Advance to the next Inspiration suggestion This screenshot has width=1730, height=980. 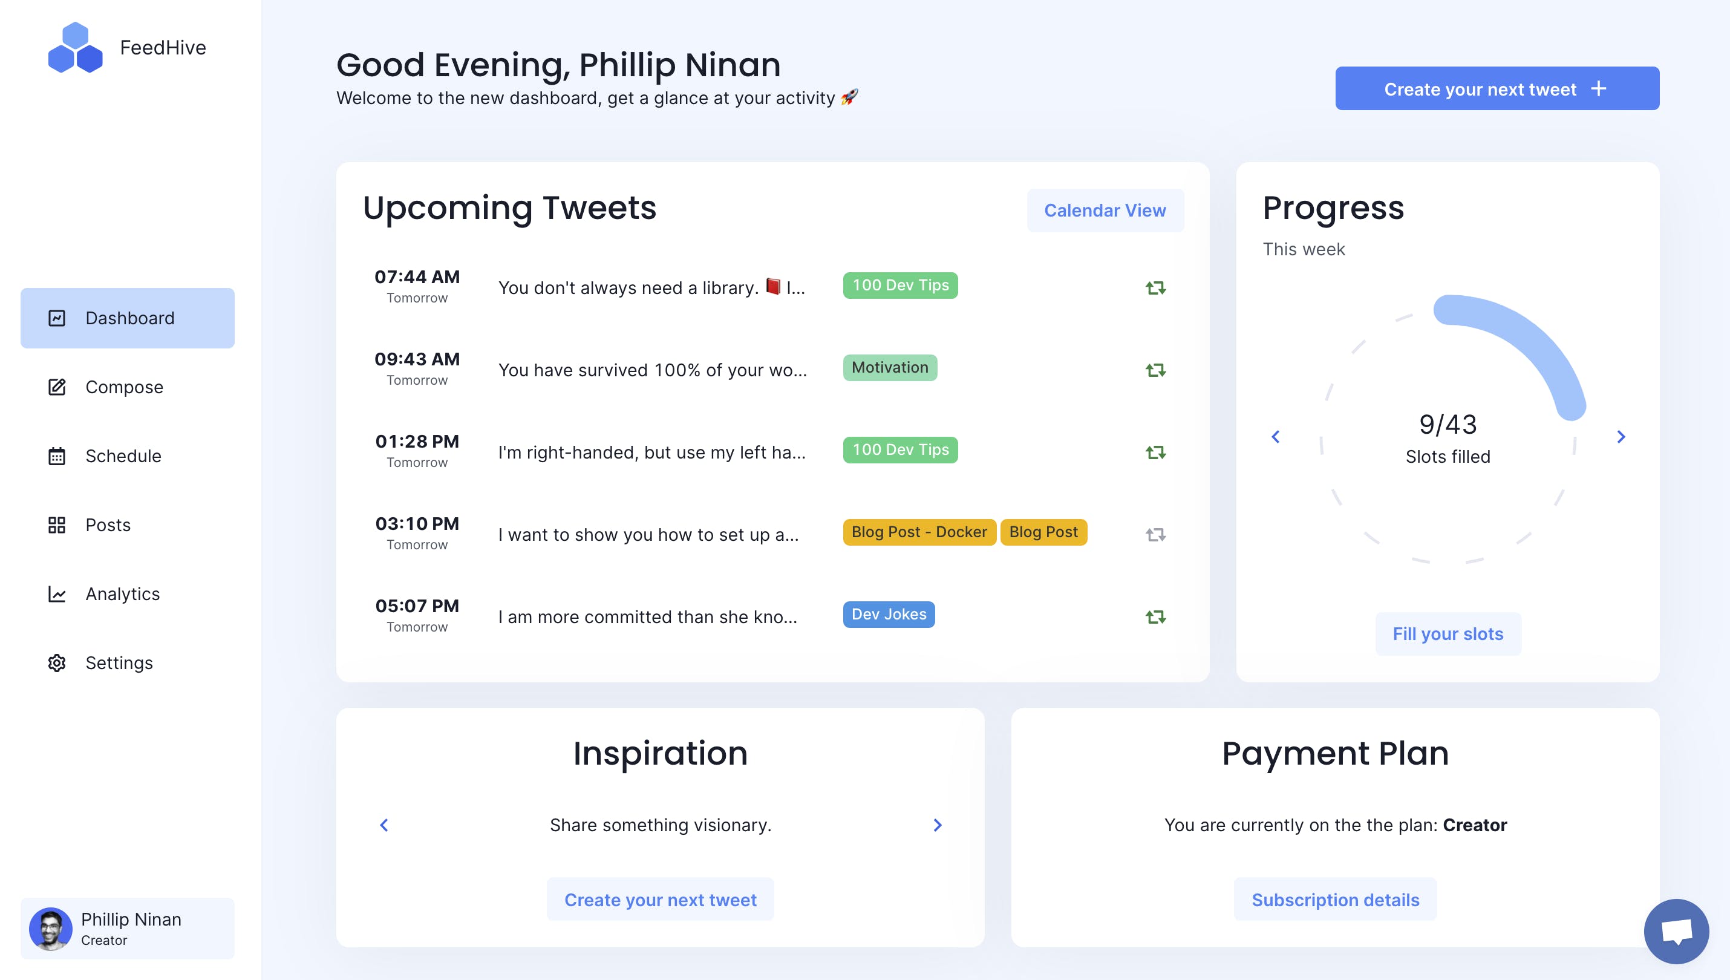tap(936, 825)
